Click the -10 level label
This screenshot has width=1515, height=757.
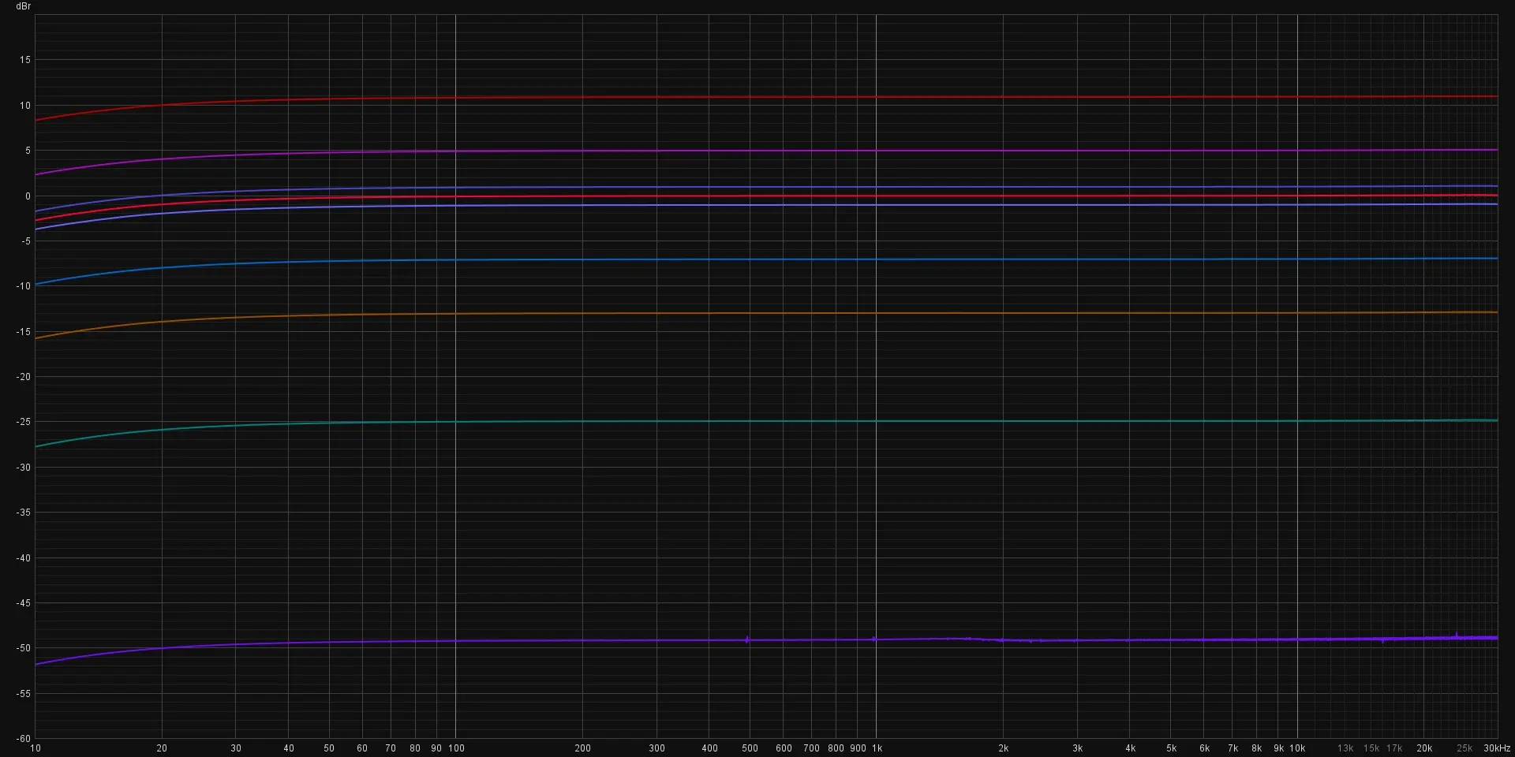click(24, 286)
